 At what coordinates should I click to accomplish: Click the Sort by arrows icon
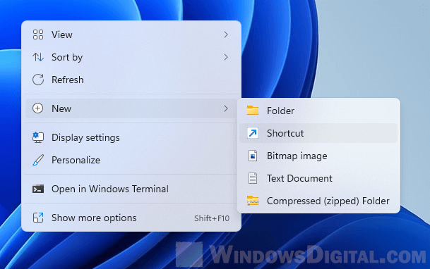click(38, 57)
